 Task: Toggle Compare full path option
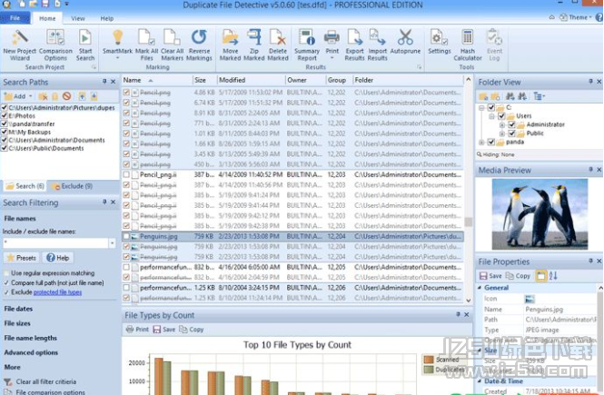click(x=6, y=282)
